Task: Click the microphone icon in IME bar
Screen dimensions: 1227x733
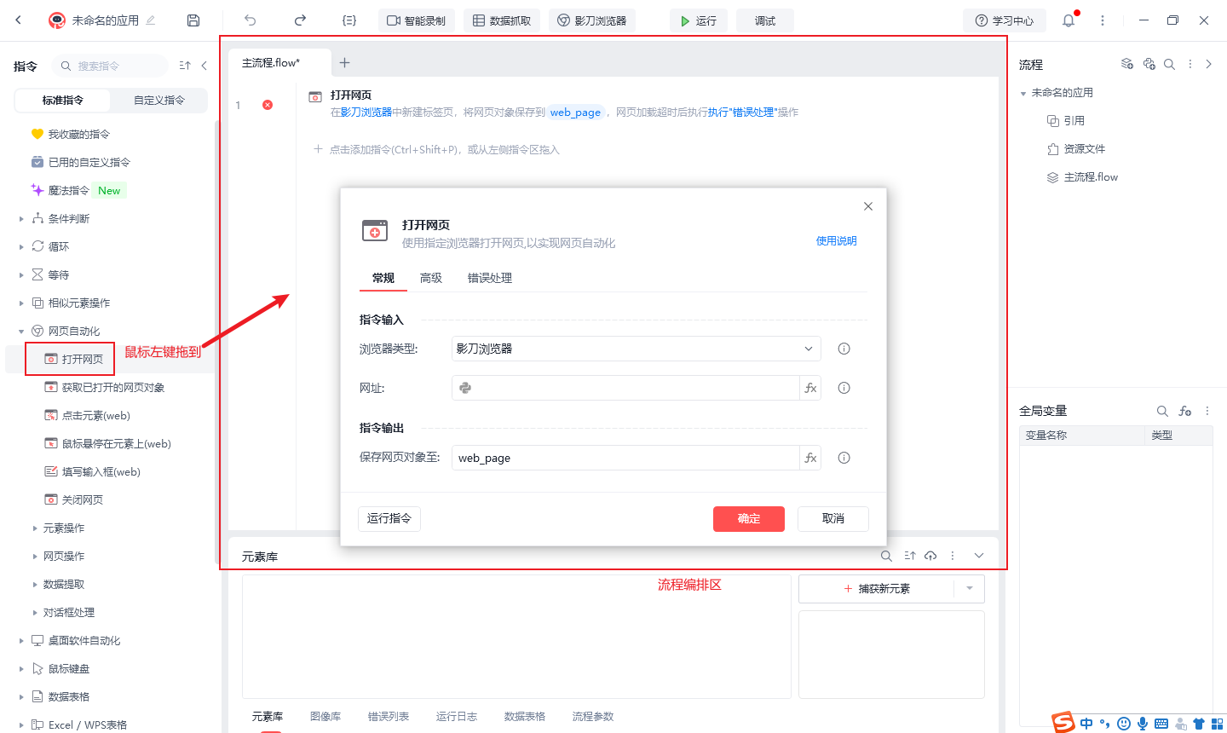Action: [1143, 724]
